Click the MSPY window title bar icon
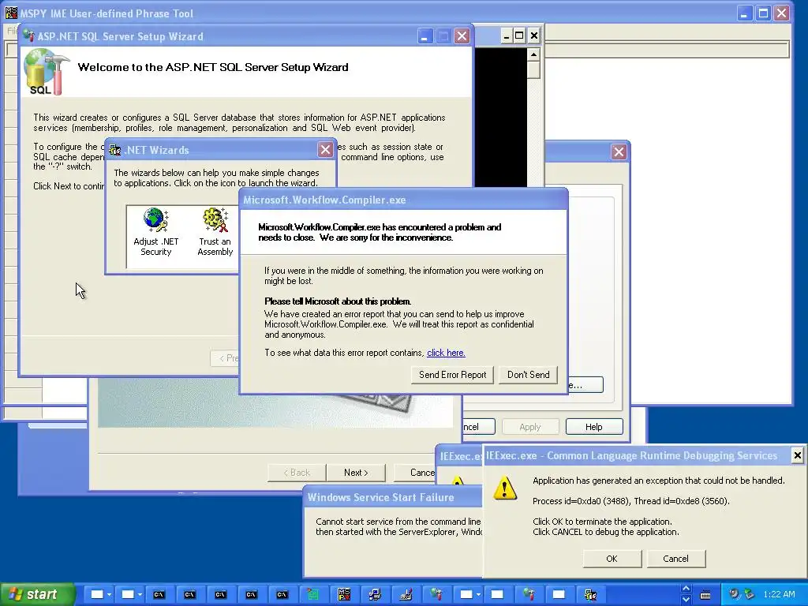 click(11, 13)
